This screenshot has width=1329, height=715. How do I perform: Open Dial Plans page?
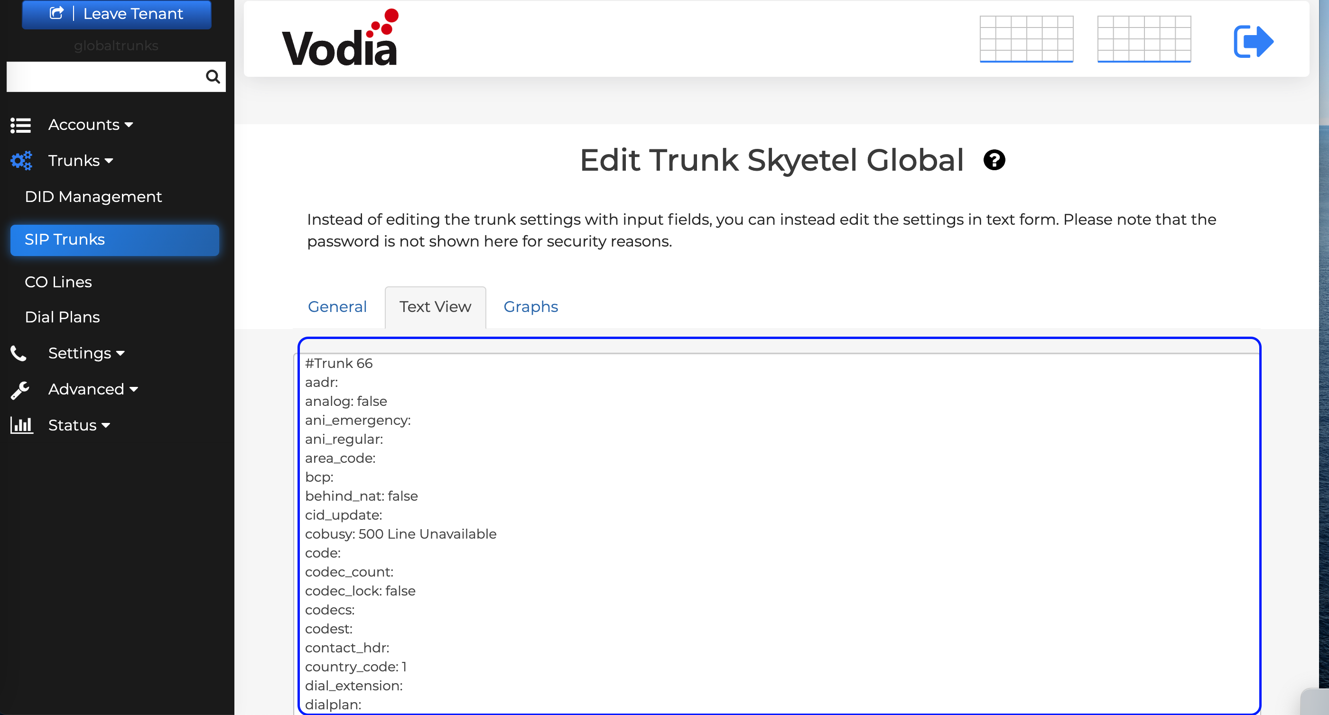[63, 317]
